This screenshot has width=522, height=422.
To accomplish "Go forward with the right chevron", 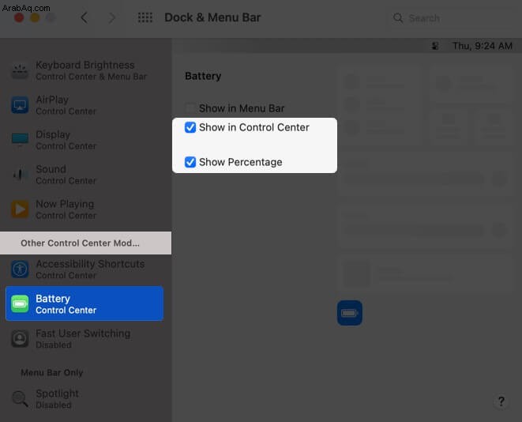I will pos(112,17).
